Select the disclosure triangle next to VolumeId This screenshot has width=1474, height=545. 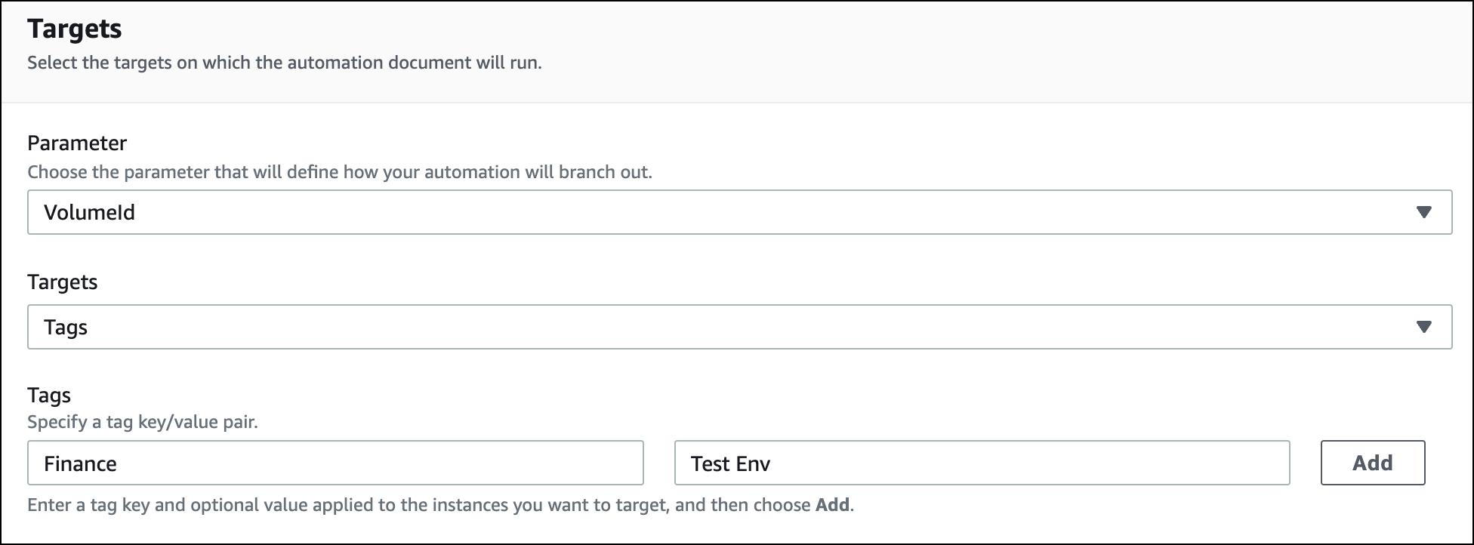pyautogui.click(x=1425, y=212)
